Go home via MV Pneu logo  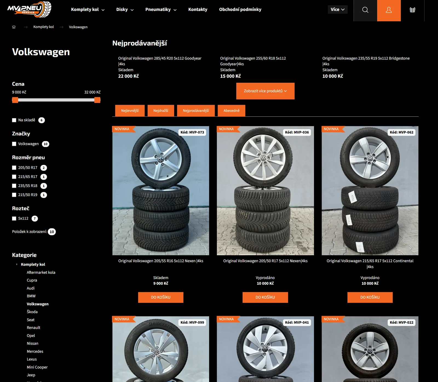pyautogui.click(x=29, y=9)
